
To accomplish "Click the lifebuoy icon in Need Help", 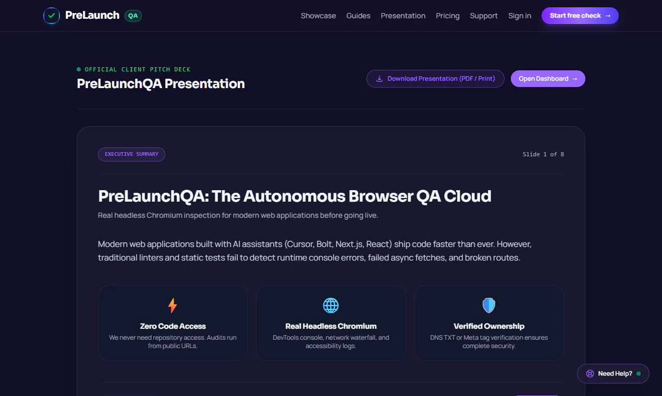I will [590, 374].
